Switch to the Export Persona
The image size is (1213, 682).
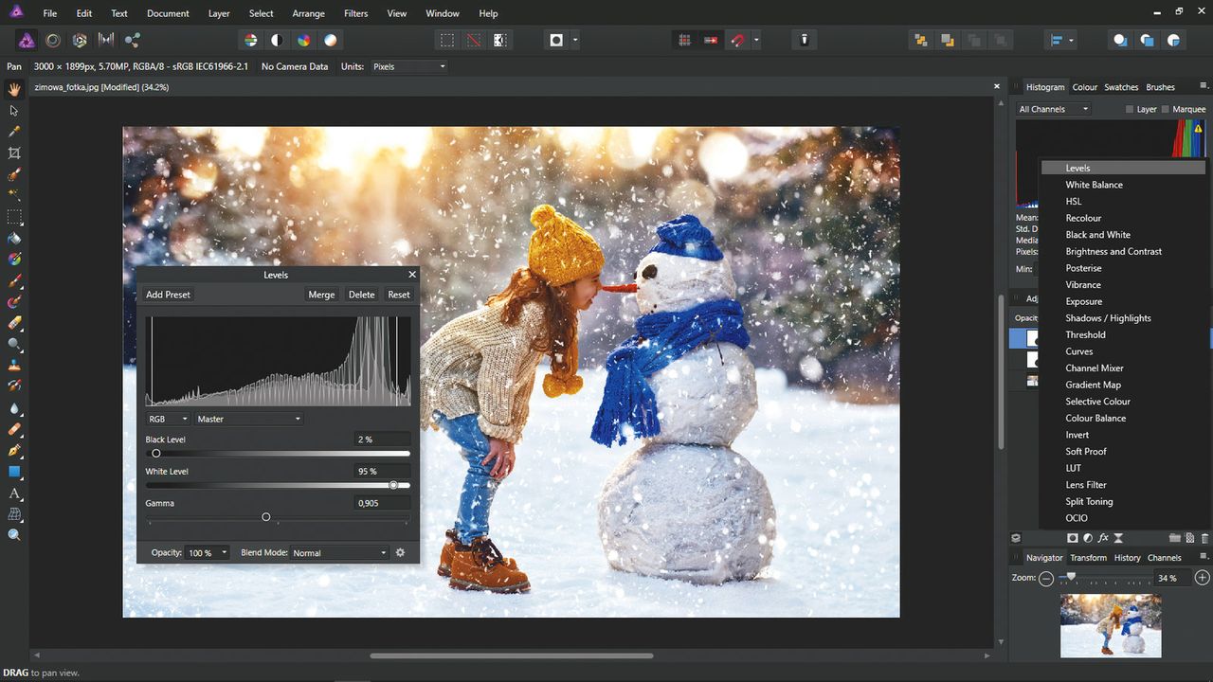click(133, 40)
